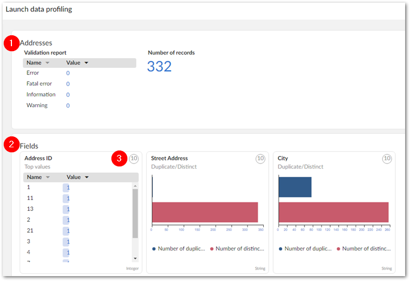
Task: Sort Address ID top values by Name arrow
Action: click(47, 177)
